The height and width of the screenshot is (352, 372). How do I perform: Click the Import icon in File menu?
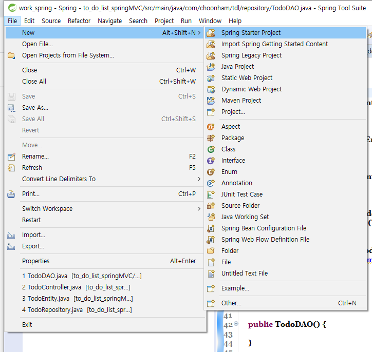(x=11, y=235)
